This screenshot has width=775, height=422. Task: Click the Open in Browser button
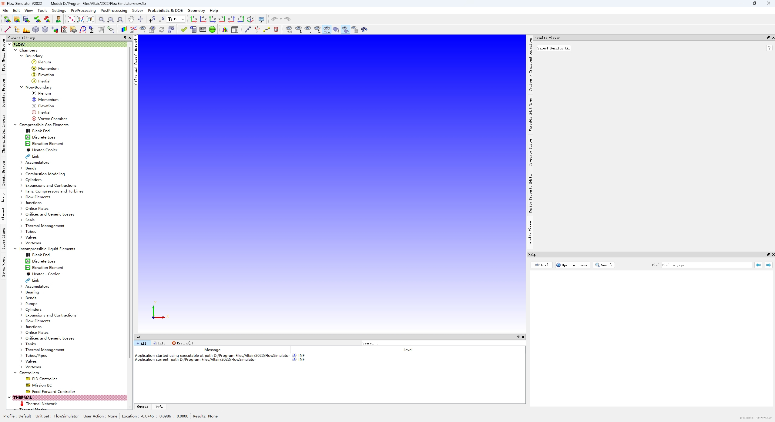tap(572, 265)
